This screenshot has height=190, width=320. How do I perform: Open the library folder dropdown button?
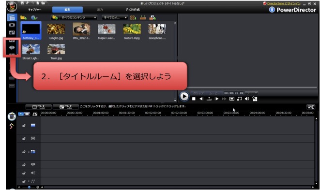point(55,18)
